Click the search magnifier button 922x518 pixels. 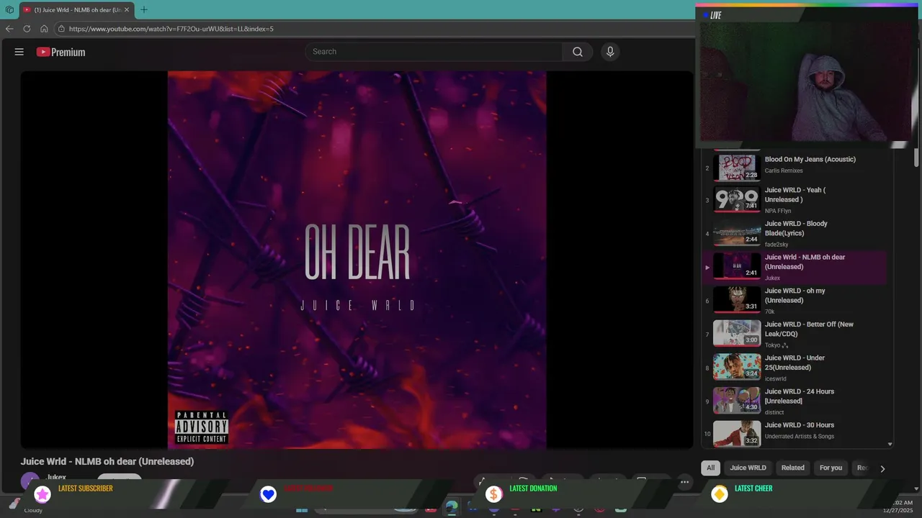pyautogui.click(x=578, y=52)
